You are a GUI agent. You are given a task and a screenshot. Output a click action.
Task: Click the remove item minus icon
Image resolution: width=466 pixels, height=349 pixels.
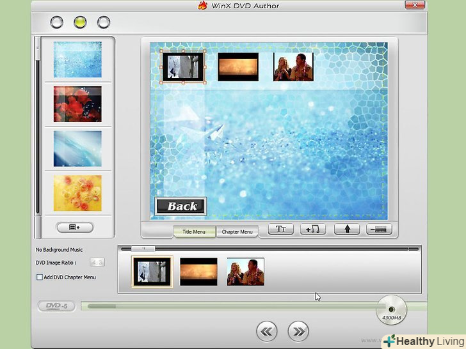pos(380,229)
